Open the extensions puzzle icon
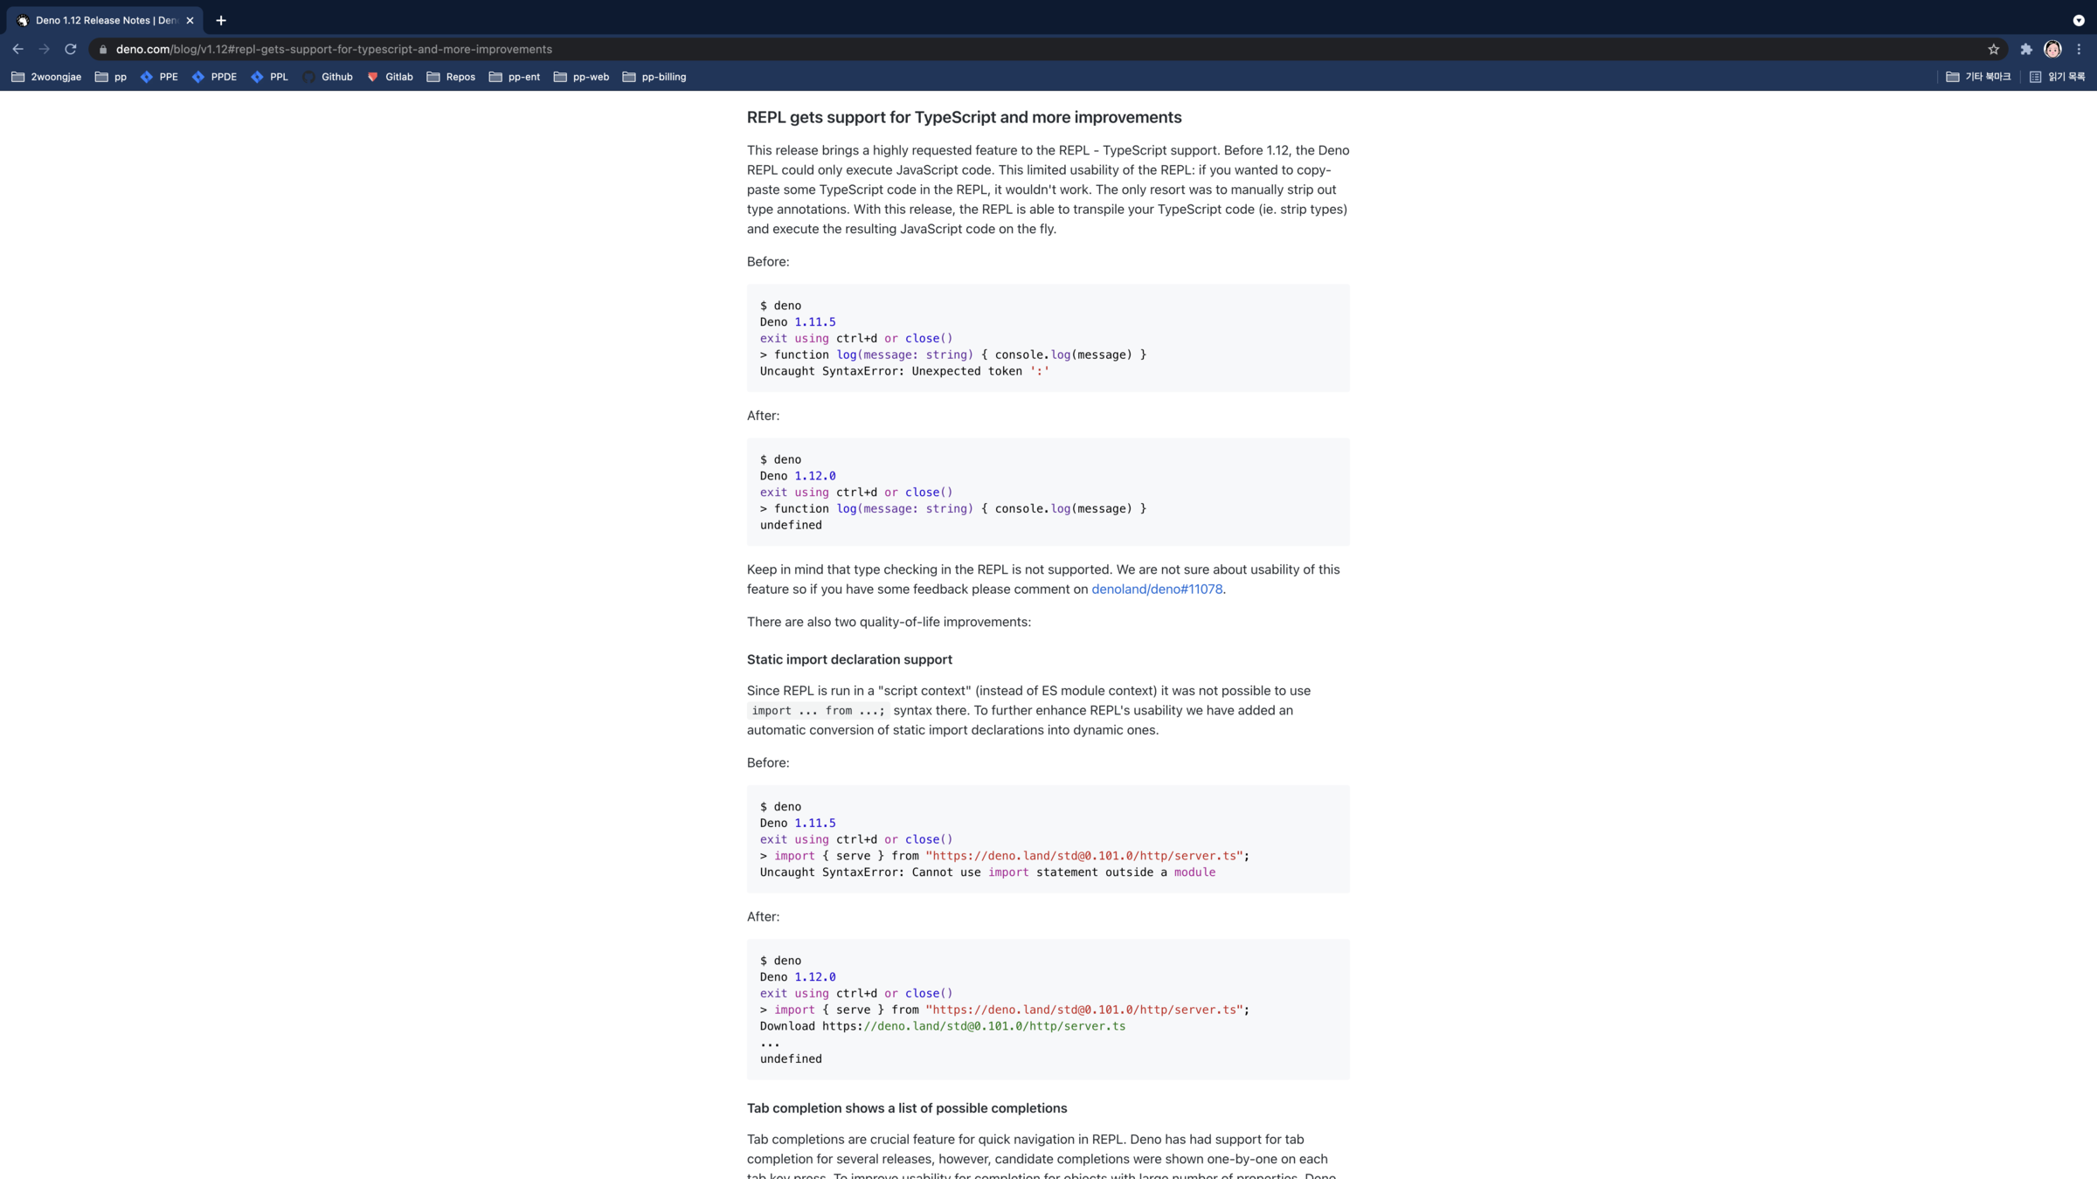Image resolution: width=2097 pixels, height=1179 pixels. tap(2026, 49)
